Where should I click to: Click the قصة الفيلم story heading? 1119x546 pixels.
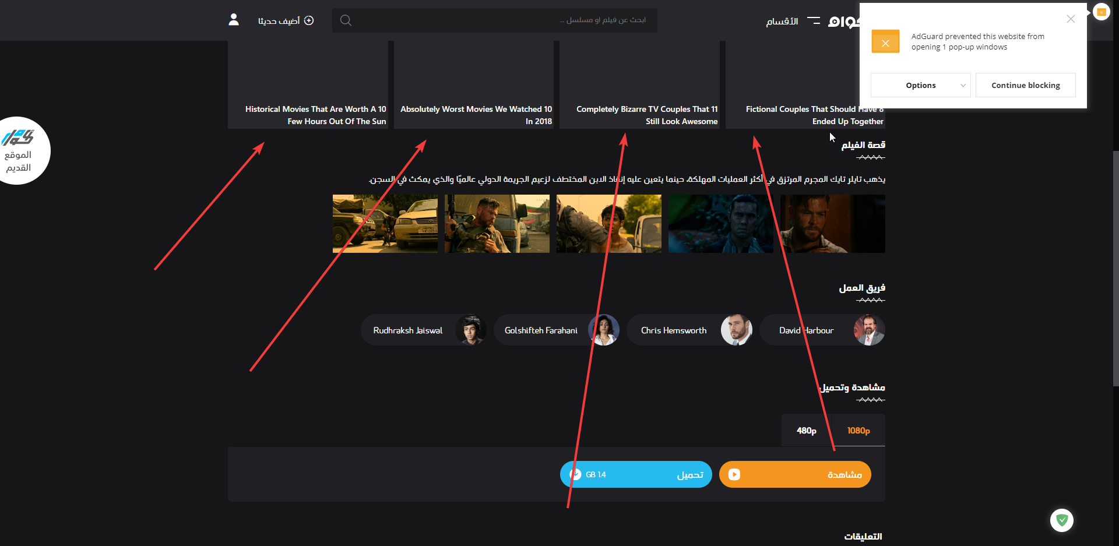pos(863,145)
